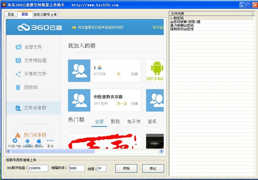The image size is (258, 180).
Task: Click the 中医资料共享群 group title
Action: [108, 97]
